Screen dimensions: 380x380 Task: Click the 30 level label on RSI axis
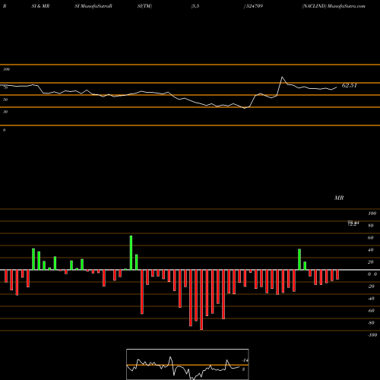[5, 112]
